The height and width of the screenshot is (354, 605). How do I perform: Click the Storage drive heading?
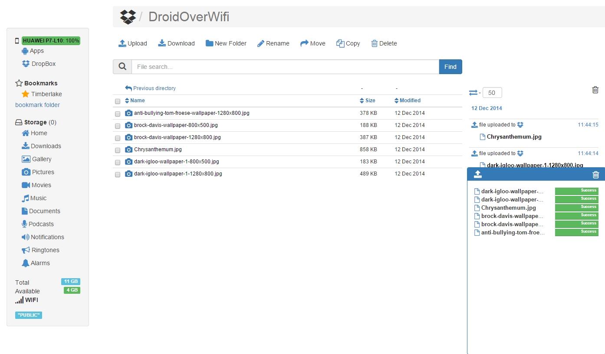[36, 122]
